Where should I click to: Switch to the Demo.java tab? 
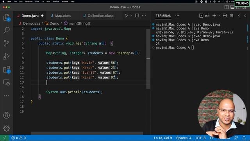[30, 16]
